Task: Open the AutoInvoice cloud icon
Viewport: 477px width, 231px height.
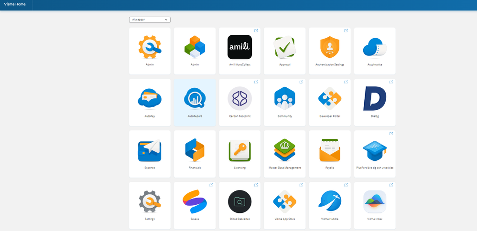Action: [x=375, y=47]
